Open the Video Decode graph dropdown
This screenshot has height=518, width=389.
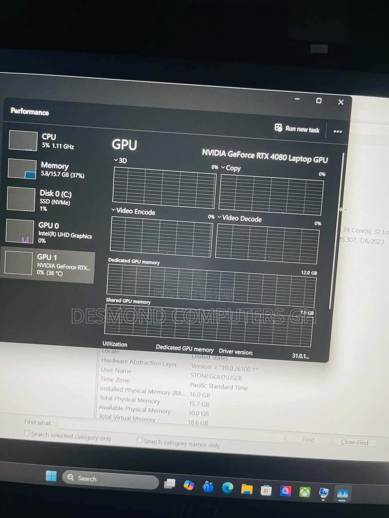[x=240, y=219]
